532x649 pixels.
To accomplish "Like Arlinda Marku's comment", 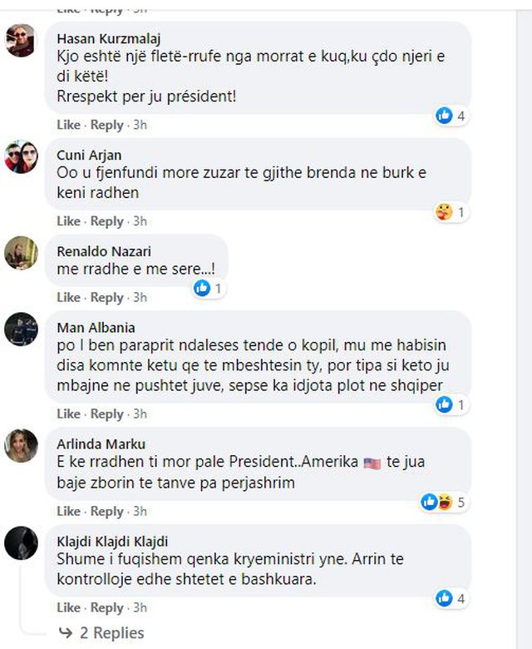I will point(69,511).
